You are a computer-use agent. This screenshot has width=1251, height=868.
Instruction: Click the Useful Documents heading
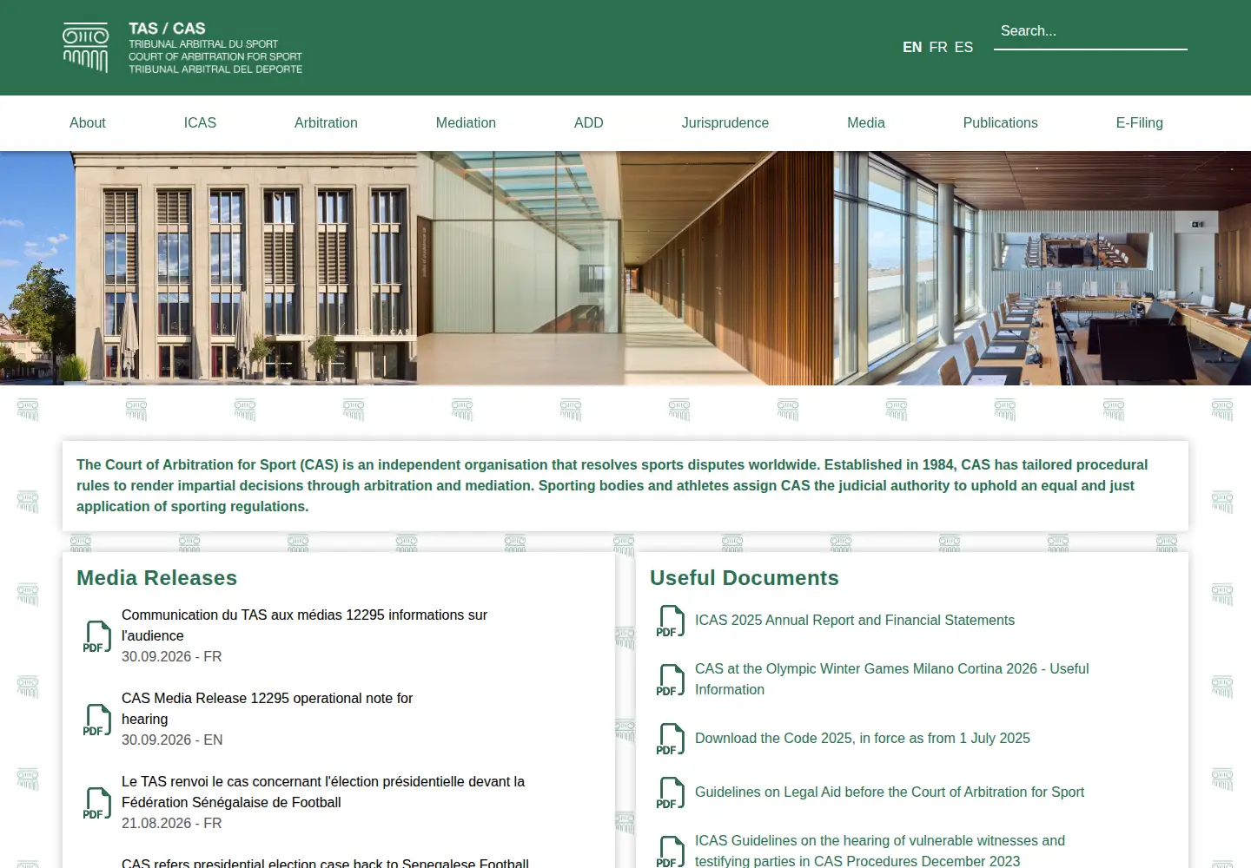click(745, 578)
